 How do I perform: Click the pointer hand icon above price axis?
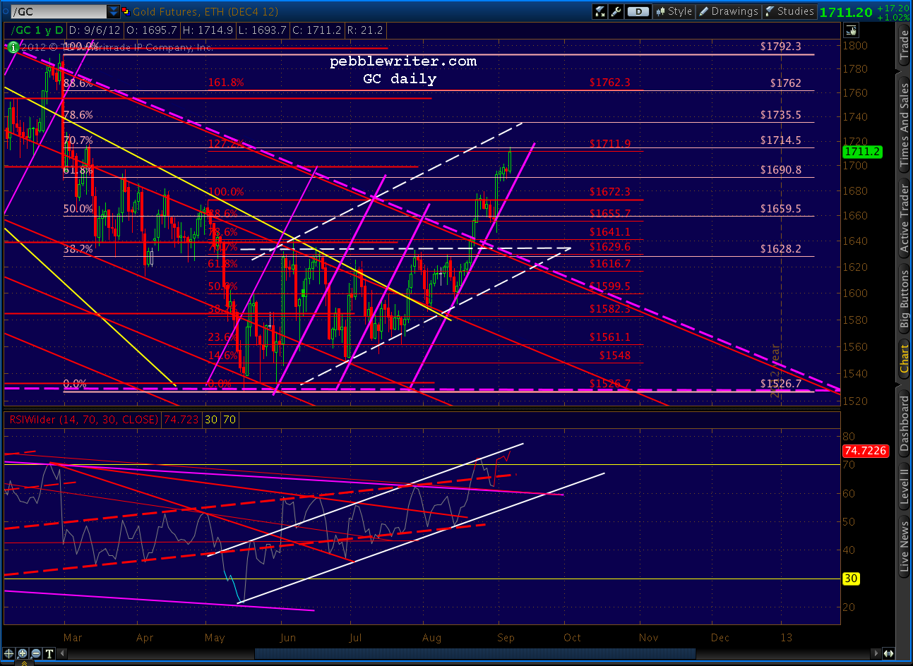point(850,30)
